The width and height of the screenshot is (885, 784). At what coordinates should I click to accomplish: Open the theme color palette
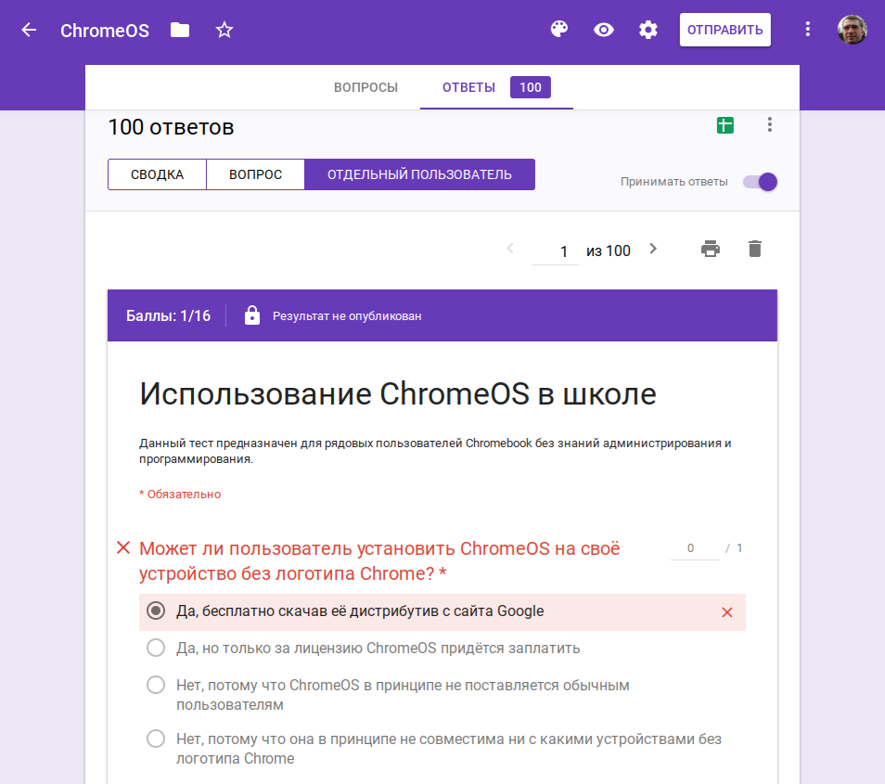point(558,29)
